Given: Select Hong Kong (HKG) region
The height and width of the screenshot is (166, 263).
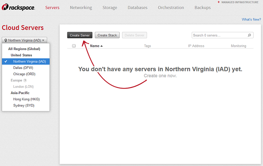Looking at the screenshot, I should (26, 99).
